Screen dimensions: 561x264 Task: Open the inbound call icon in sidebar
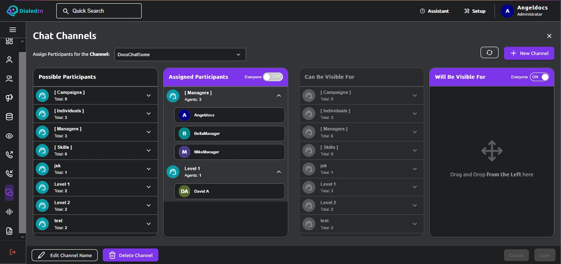9,174
